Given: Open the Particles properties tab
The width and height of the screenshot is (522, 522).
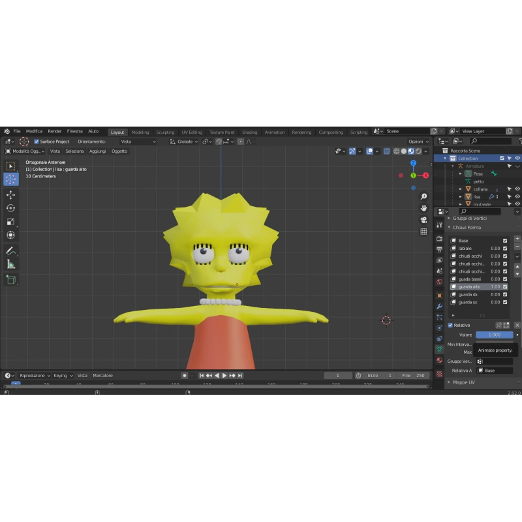Looking at the screenshot, I should 439,317.
